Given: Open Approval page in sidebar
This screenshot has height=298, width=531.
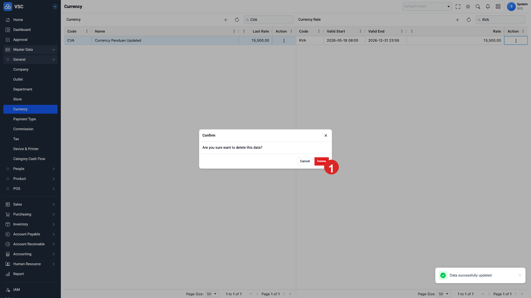Looking at the screenshot, I should 30,40.
